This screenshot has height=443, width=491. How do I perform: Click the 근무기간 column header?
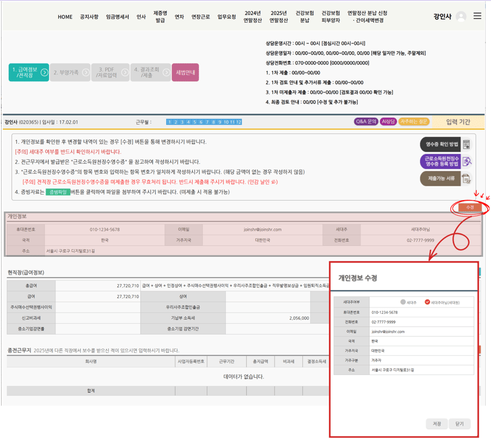click(x=226, y=361)
